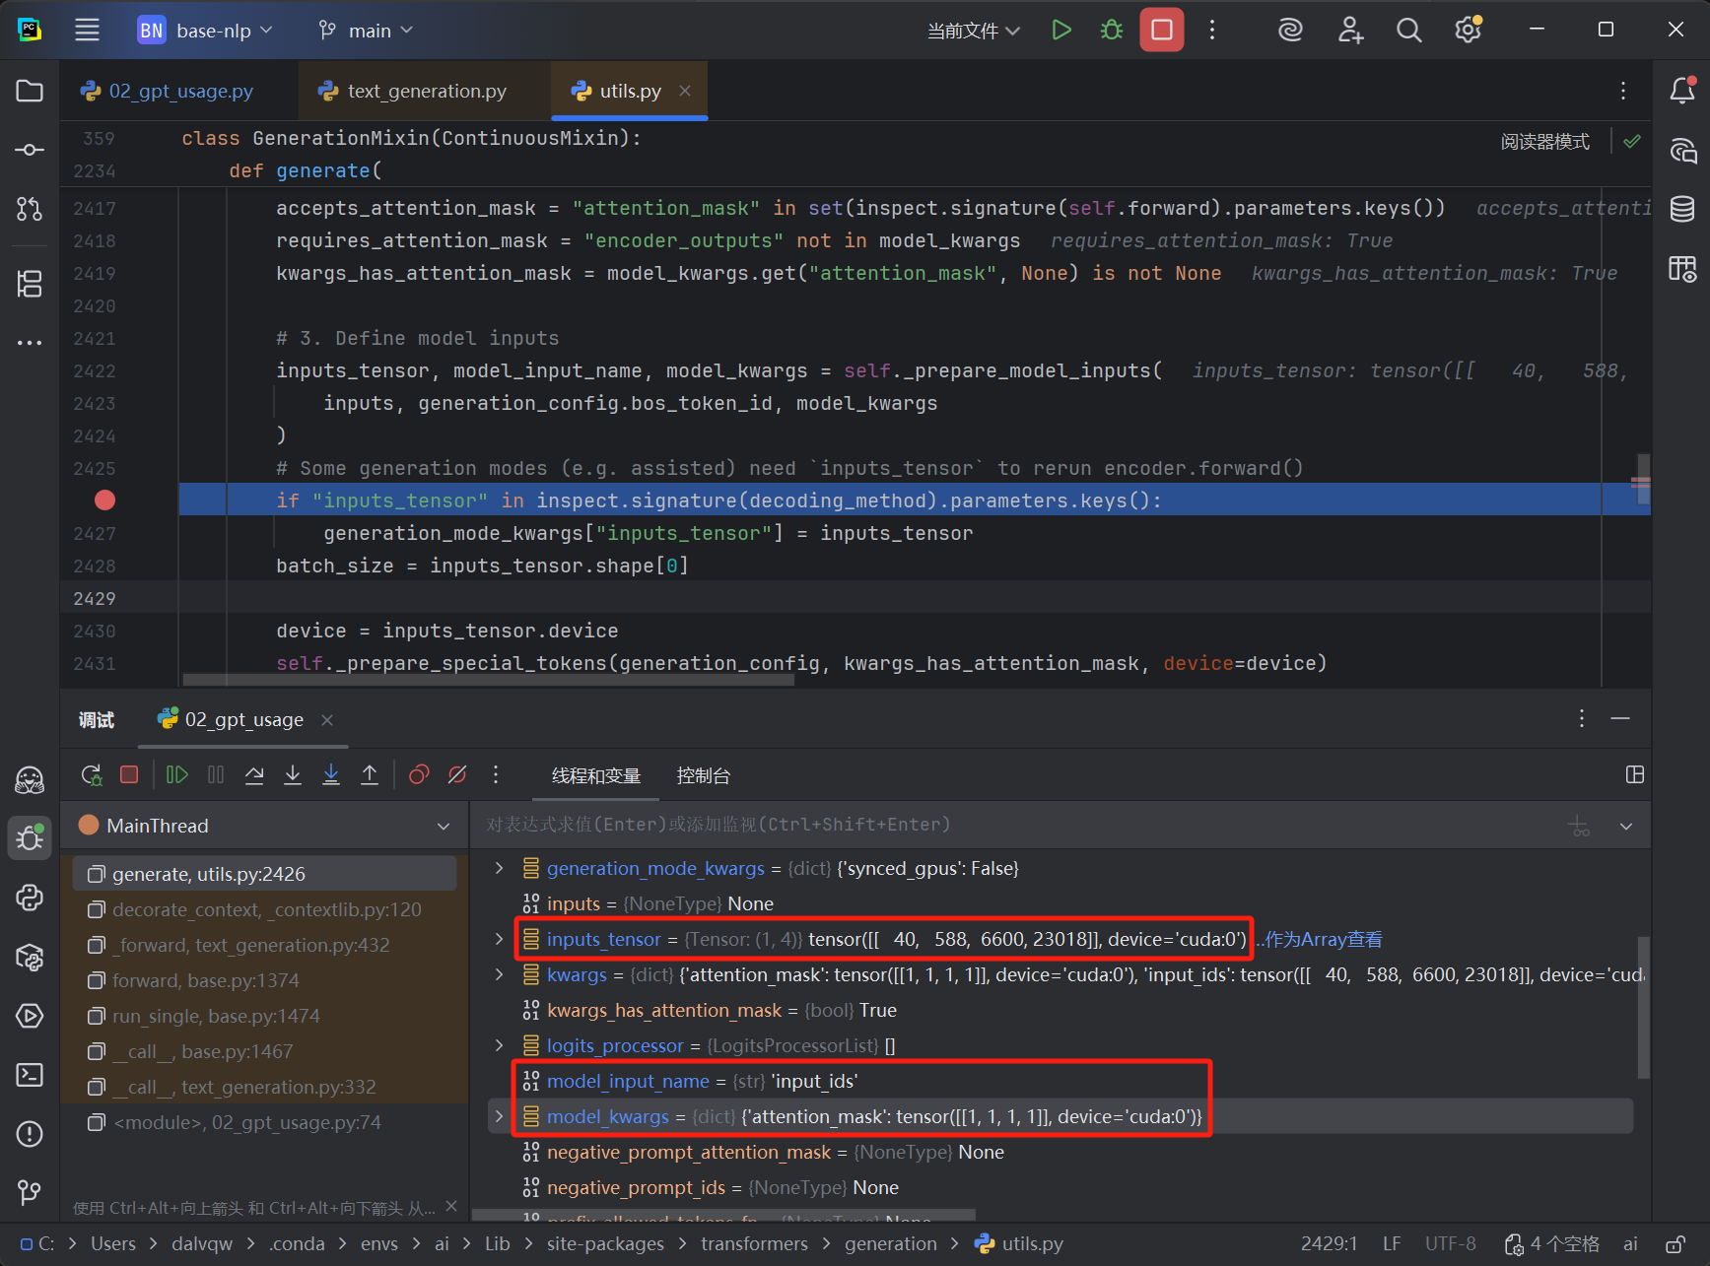Switch to the text_generation.py editor tab
This screenshot has width=1710, height=1266.
(x=426, y=91)
